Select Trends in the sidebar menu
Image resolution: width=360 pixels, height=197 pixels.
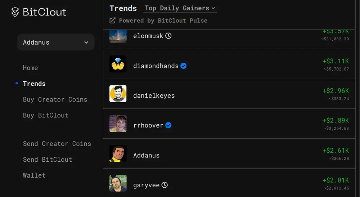pyautogui.click(x=34, y=84)
